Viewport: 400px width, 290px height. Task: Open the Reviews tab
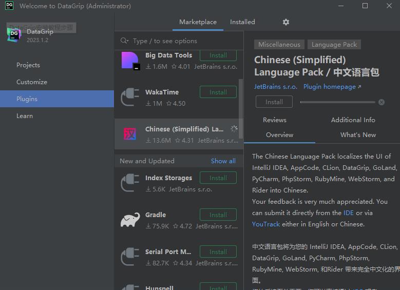(275, 120)
